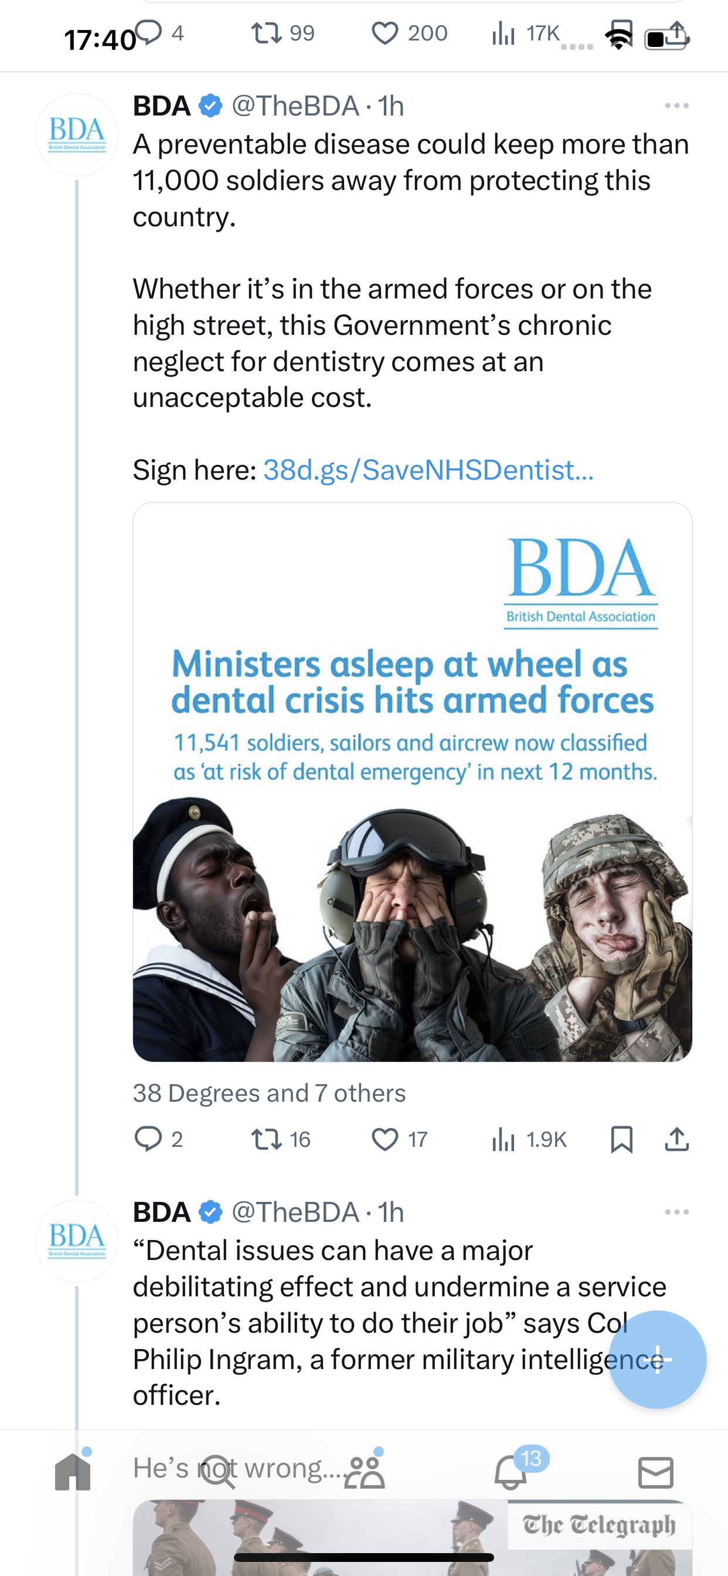View analytics showing 1.9K views
Image resolution: width=728 pixels, height=1576 pixels.
(x=529, y=1139)
